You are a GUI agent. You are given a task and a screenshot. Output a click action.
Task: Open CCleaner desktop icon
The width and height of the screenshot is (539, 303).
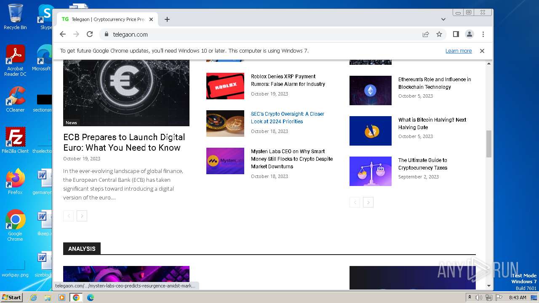[15, 99]
